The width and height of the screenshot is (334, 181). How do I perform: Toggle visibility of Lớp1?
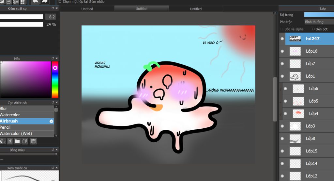[x=282, y=76]
